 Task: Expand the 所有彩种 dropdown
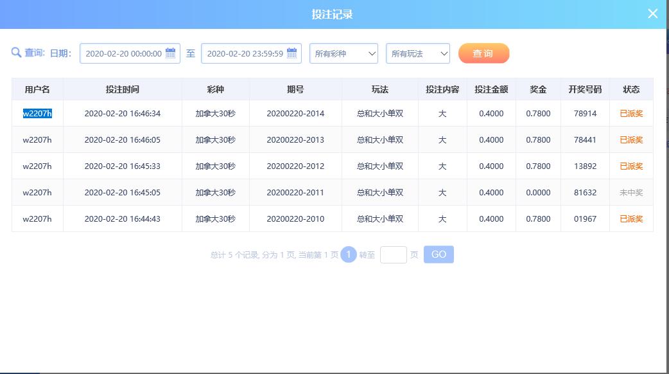344,53
